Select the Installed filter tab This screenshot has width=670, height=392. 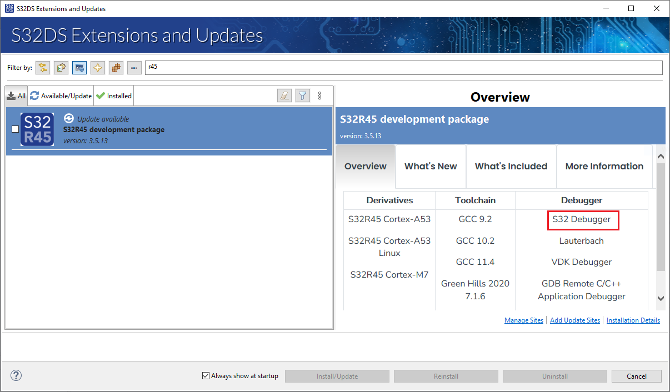(113, 95)
